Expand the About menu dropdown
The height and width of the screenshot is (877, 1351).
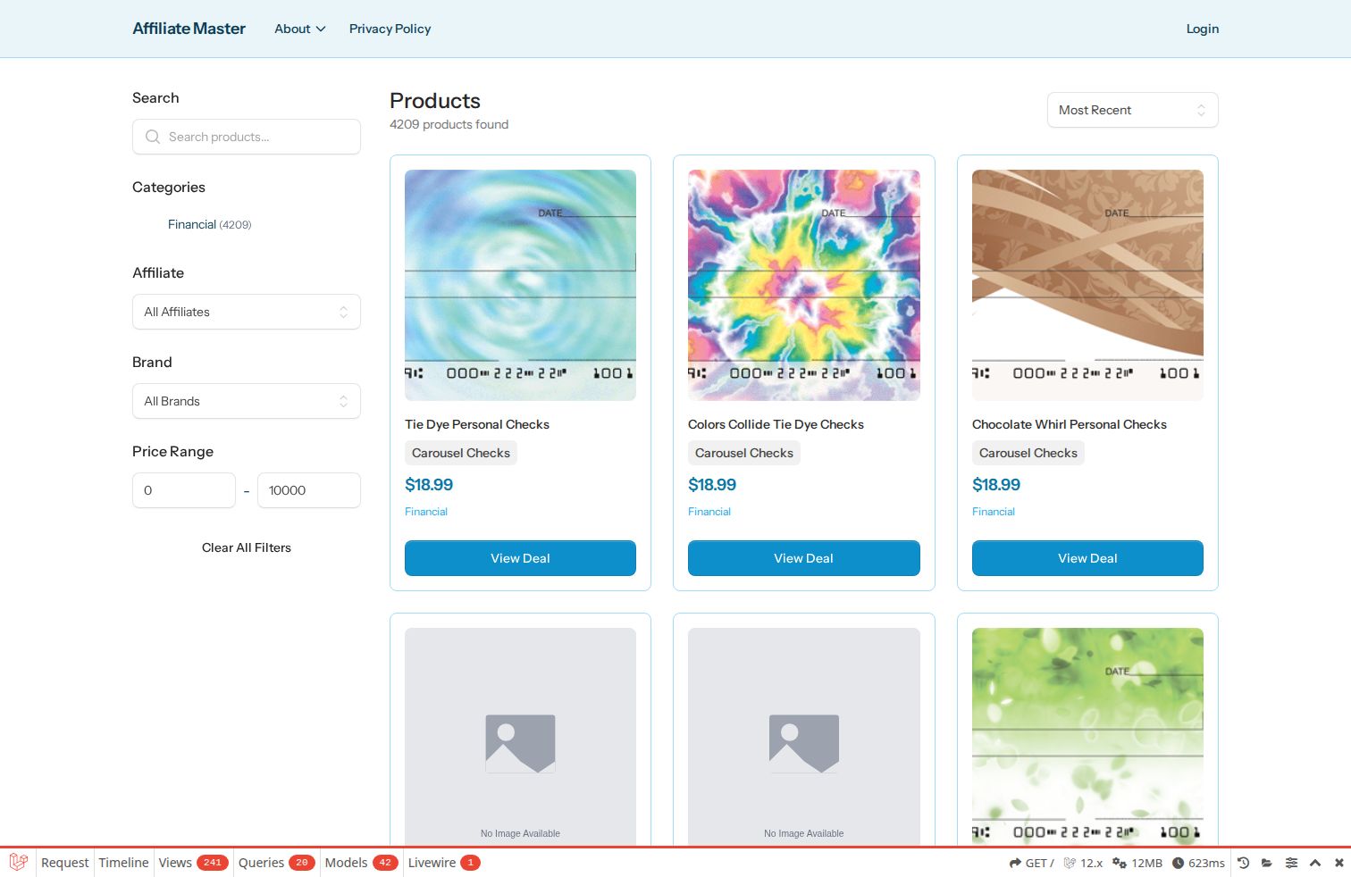(299, 29)
